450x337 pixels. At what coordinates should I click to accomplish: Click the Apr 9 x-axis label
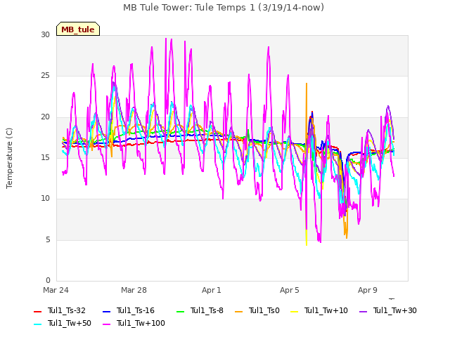tap(368, 290)
